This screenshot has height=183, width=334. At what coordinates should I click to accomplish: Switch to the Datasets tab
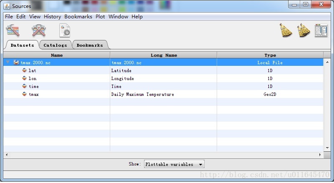tap(22, 45)
